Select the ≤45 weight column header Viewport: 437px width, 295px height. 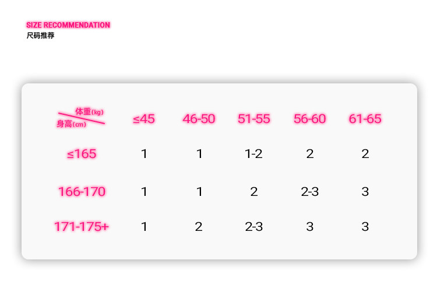coord(144,119)
